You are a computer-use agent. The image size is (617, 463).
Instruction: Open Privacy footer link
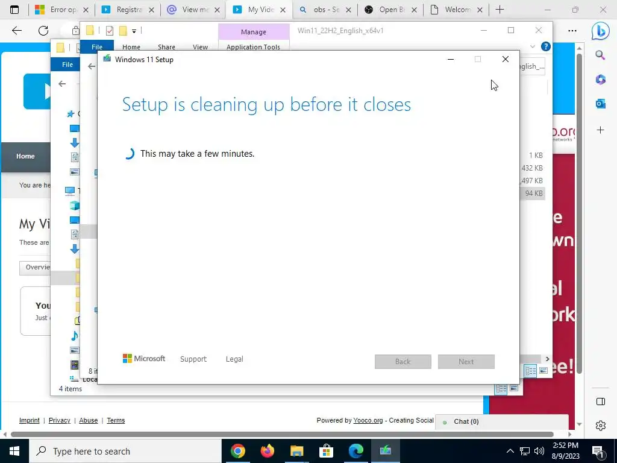click(x=60, y=420)
